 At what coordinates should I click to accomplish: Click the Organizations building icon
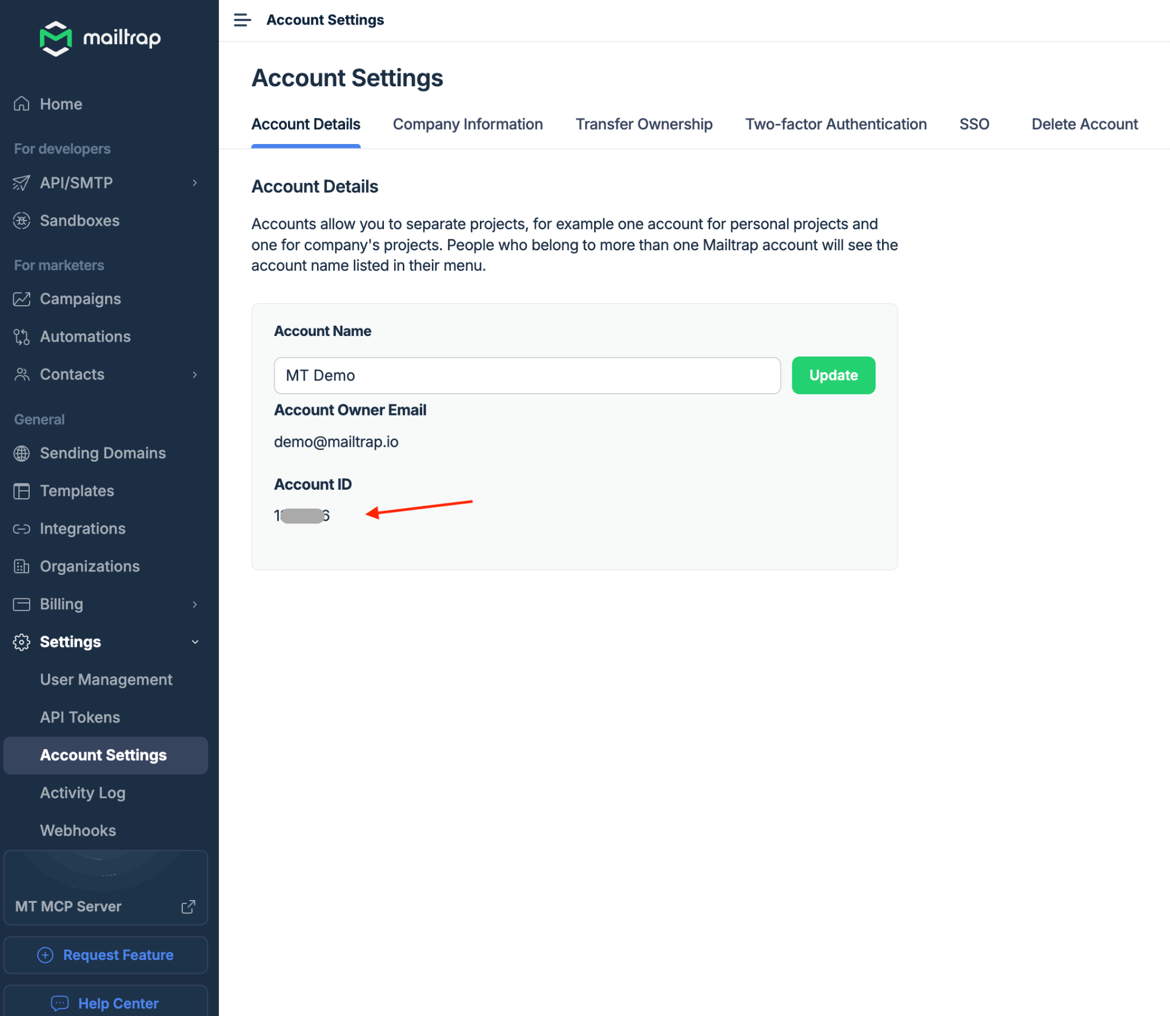click(22, 566)
